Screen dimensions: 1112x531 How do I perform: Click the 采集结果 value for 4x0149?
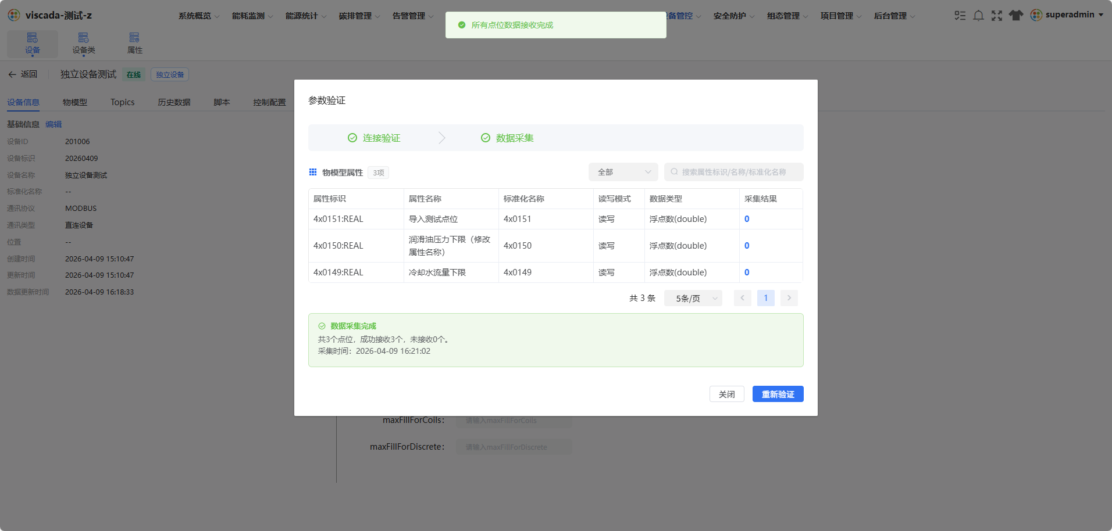[747, 272]
